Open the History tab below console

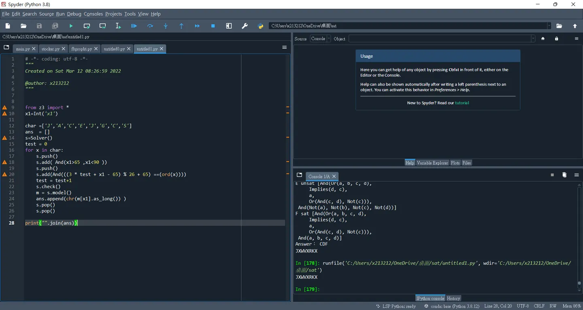[453, 298]
